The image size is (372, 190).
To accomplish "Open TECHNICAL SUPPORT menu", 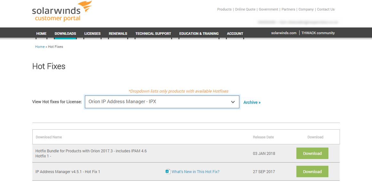I will tap(153, 34).
